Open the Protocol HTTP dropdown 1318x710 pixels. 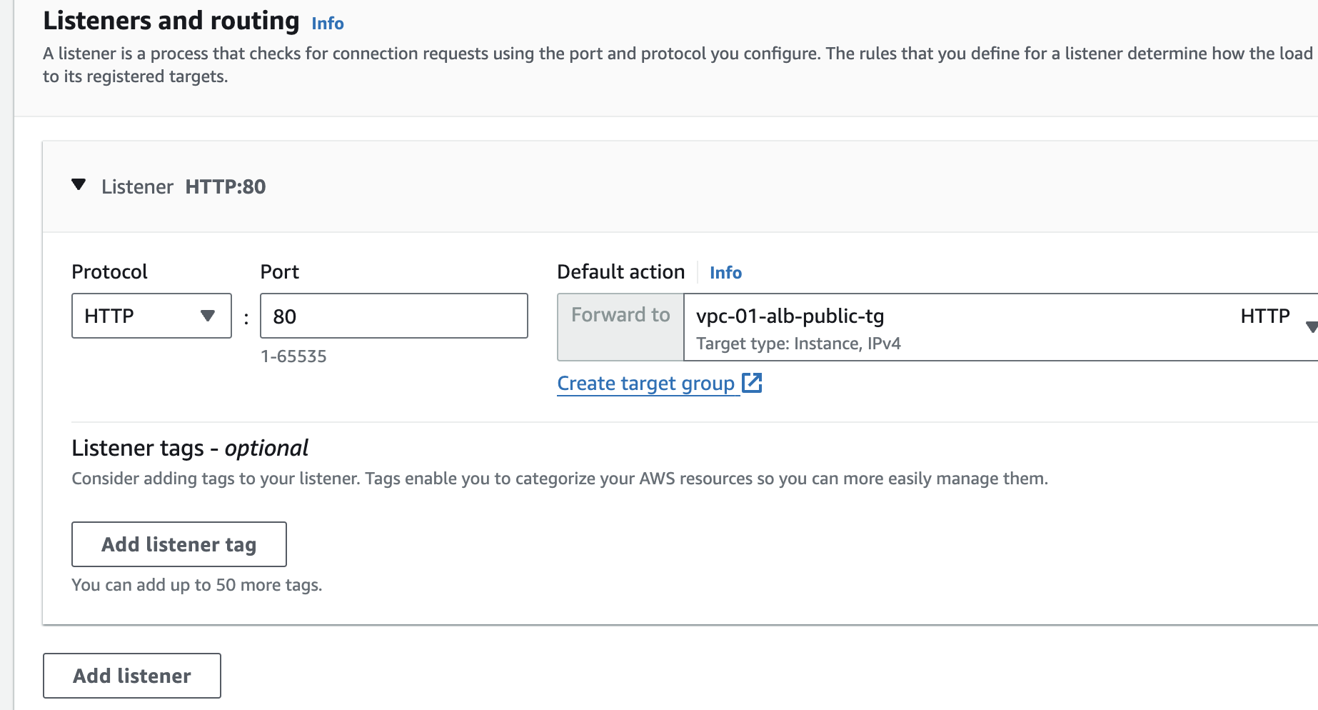(151, 316)
